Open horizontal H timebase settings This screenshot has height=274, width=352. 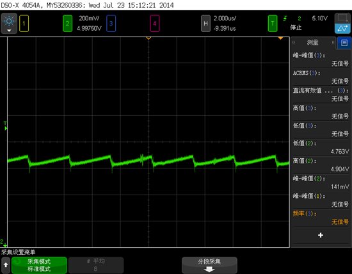tap(205, 23)
